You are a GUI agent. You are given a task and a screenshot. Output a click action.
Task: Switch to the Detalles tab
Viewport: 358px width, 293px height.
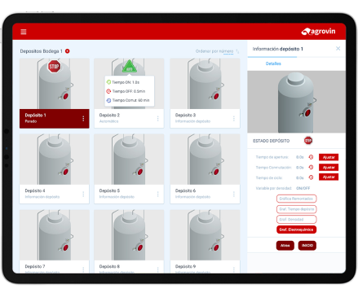pyautogui.click(x=273, y=63)
